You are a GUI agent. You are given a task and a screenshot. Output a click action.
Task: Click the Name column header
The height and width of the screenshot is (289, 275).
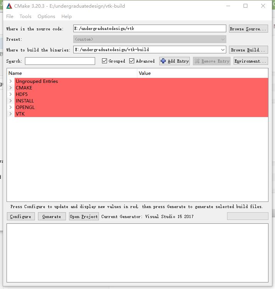[72, 73]
